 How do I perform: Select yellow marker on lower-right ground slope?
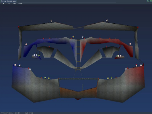[x=108, y=78]
